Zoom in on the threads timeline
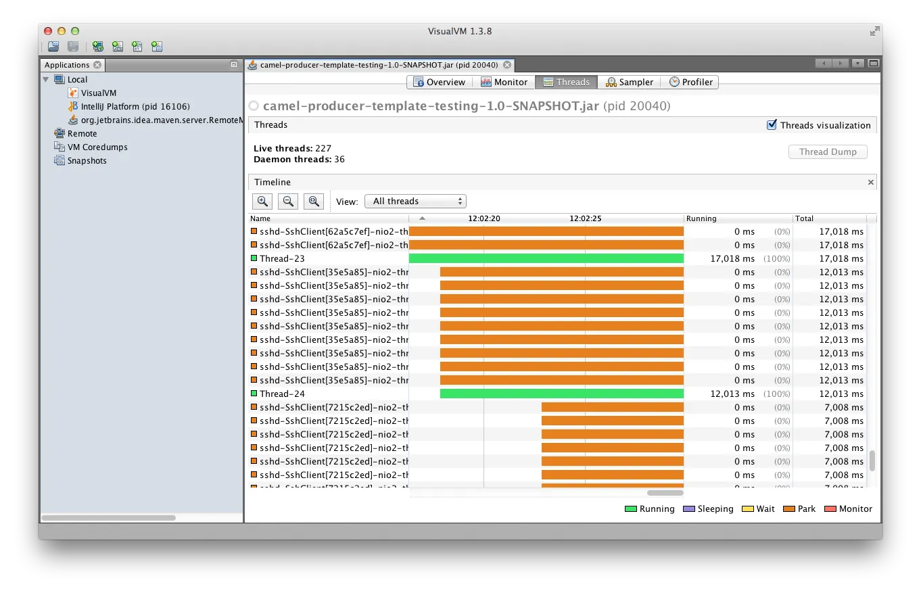921x593 pixels. (262, 201)
